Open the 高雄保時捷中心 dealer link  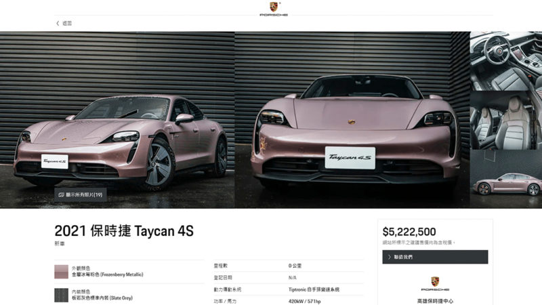point(435,301)
